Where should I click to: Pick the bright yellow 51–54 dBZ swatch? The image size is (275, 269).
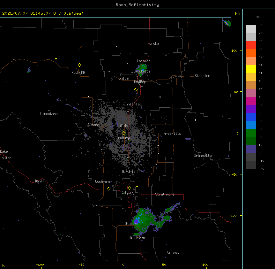click(x=251, y=69)
